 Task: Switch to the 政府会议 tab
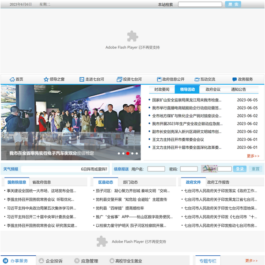click(213, 89)
